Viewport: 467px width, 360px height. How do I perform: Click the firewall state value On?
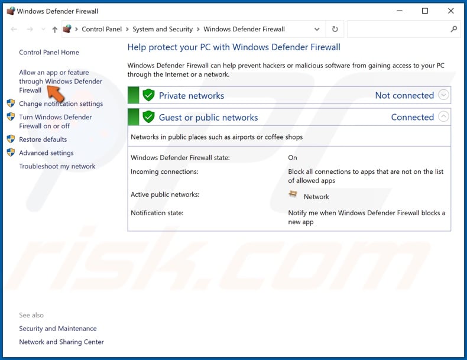coord(293,157)
